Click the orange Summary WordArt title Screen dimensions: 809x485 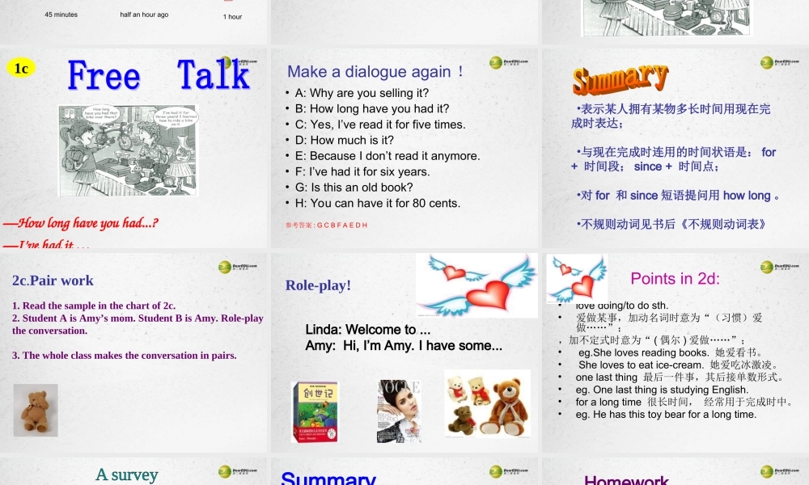coord(621,79)
